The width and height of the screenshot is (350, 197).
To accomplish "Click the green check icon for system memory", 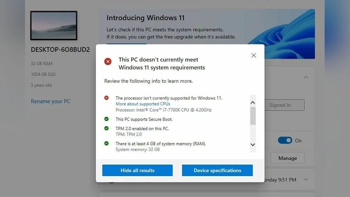I will point(106,143).
